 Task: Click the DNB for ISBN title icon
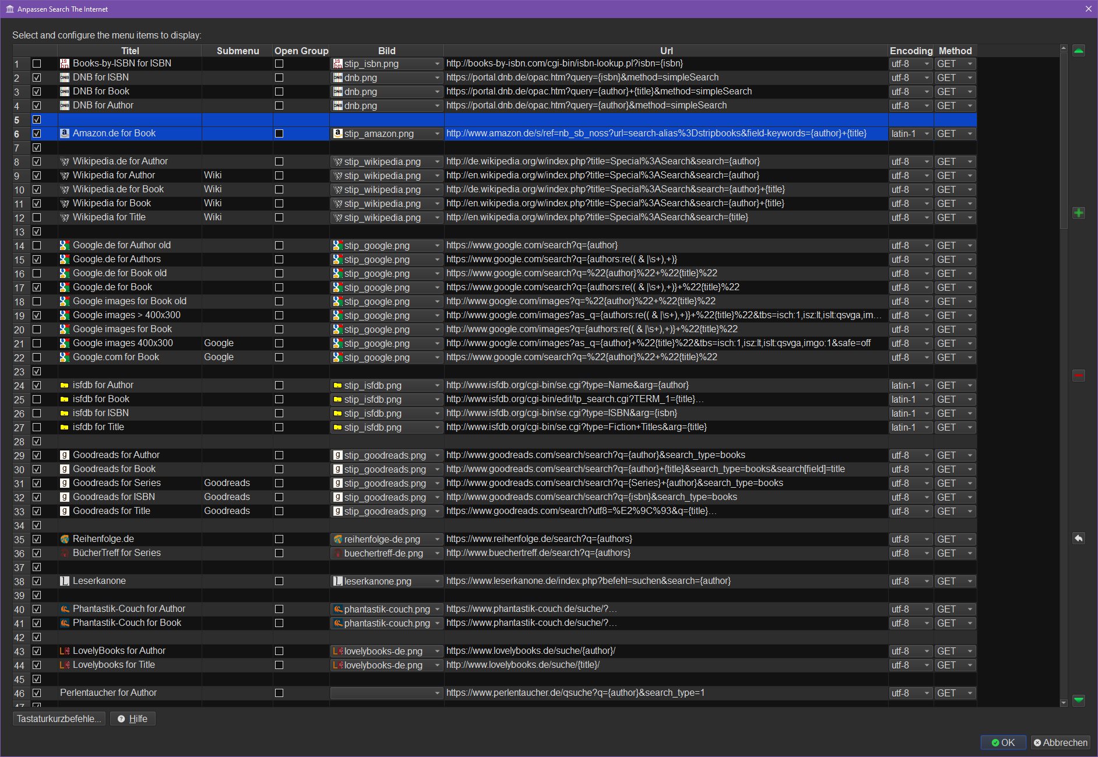pyautogui.click(x=65, y=78)
